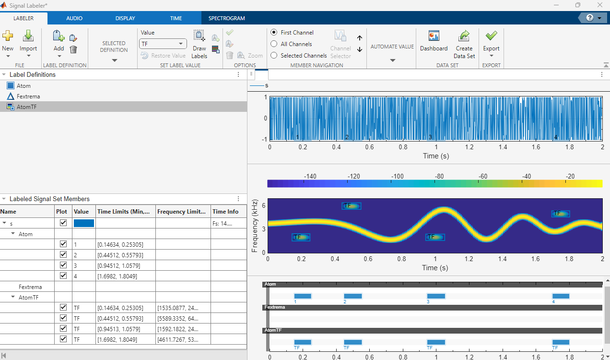Click the Add label definition icon
610x360 pixels.
(58, 36)
